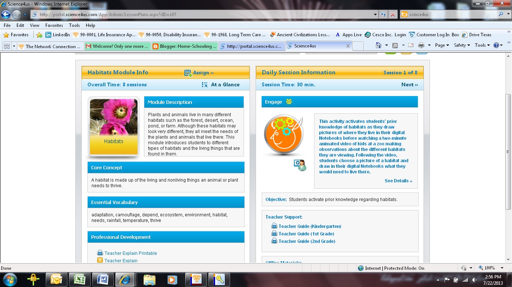This screenshot has height=287, width=512.
Task: Click Next » in Daily Session Information
Action: click(x=410, y=85)
